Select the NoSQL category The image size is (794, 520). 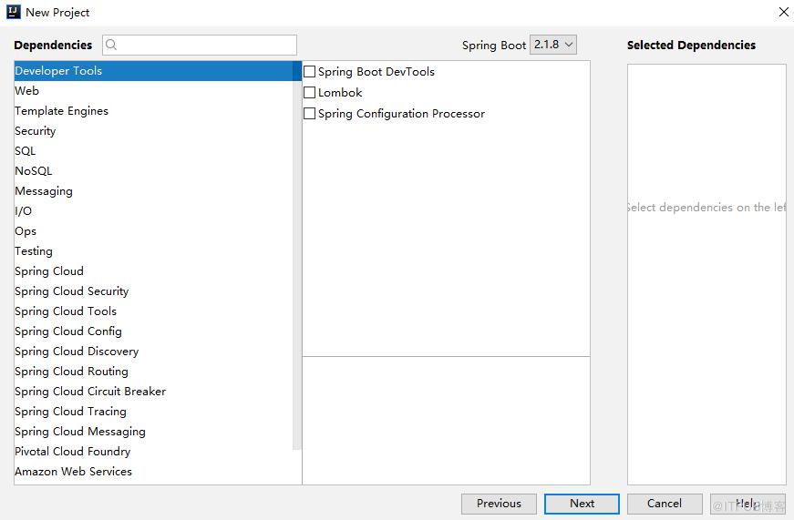point(153,171)
